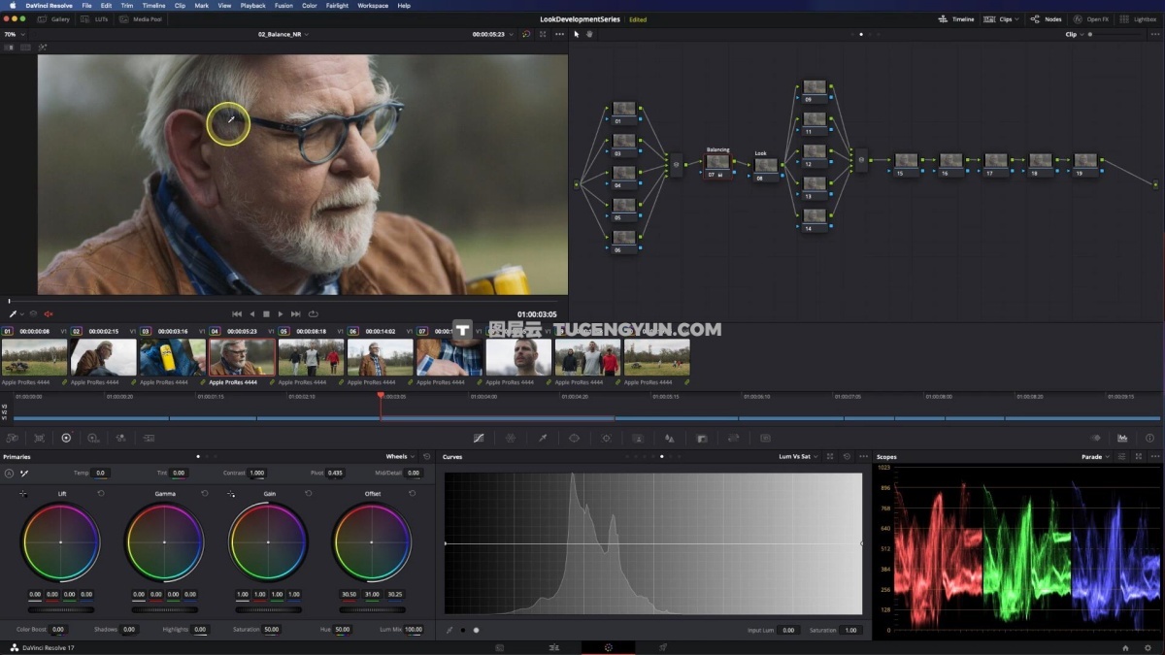
Task: Select corrector node 08 labeled Look
Action: [767, 167]
